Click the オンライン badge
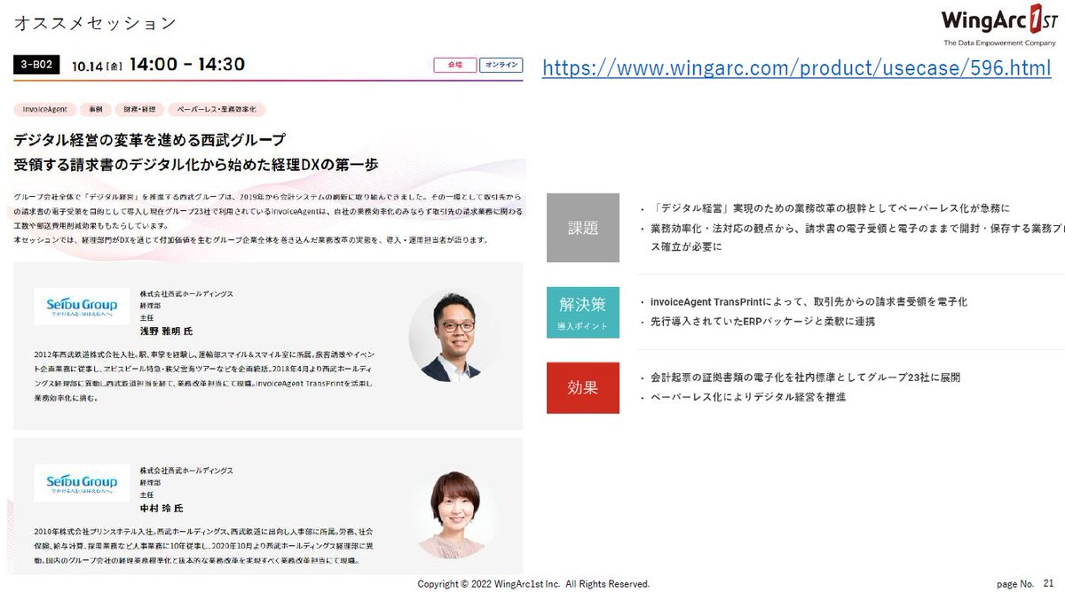 (x=501, y=65)
